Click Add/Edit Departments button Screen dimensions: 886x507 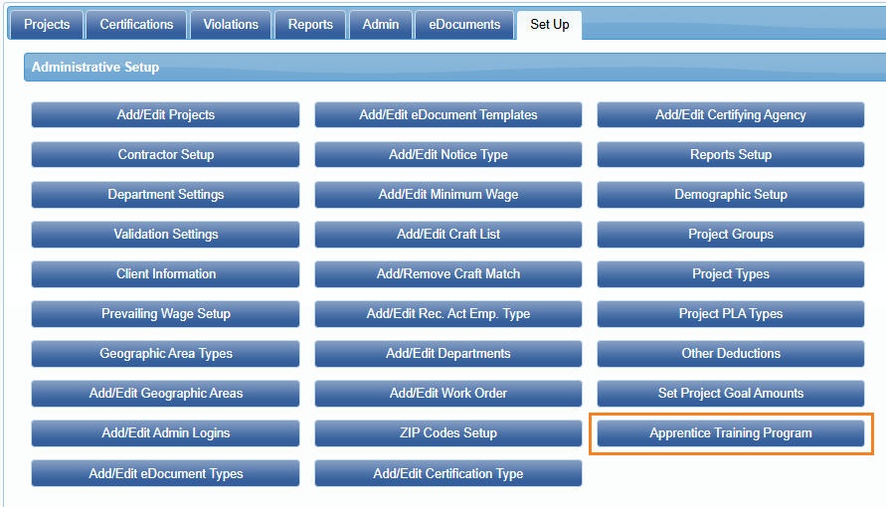pos(448,354)
